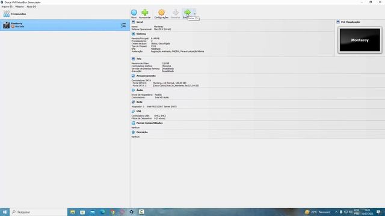This screenshot has width=385, height=216.
Task: Open the Descrição section header link
Action: [142, 132]
